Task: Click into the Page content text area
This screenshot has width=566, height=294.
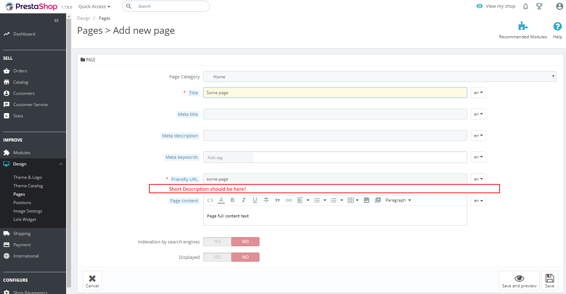Action: click(x=335, y=216)
